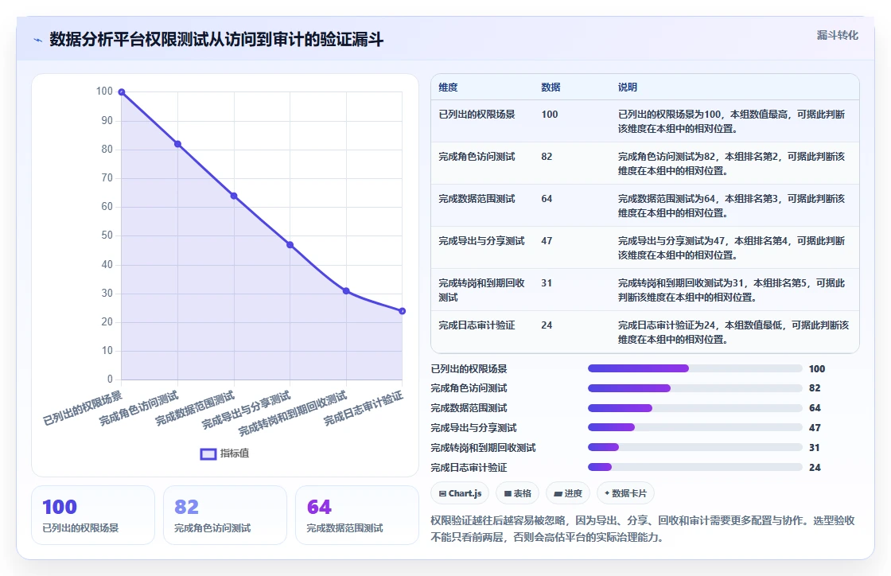Click the 已列出的权限场景 progress bar
The height and width of the screenshot is (576, 891).
[695, 368]
